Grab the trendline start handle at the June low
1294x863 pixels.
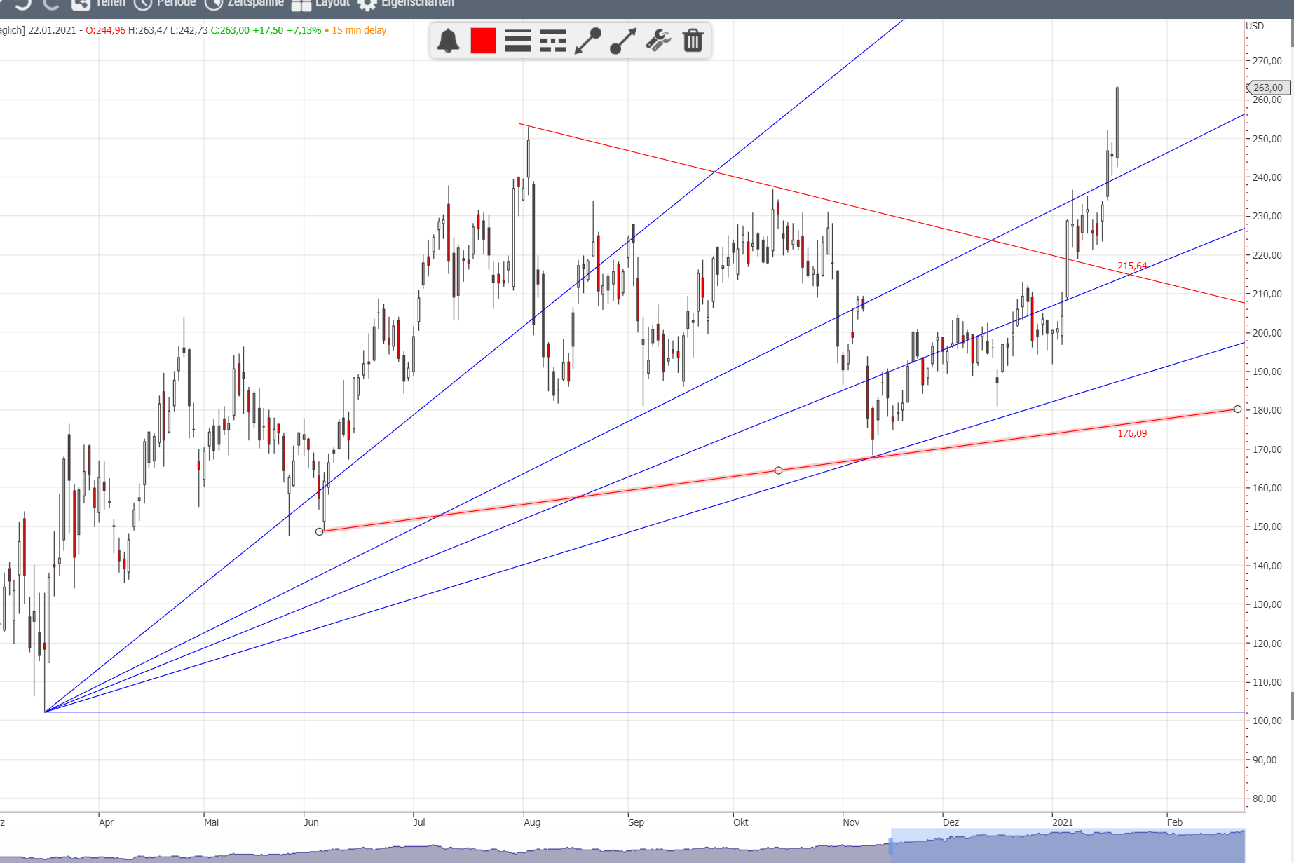click(320, 531)
